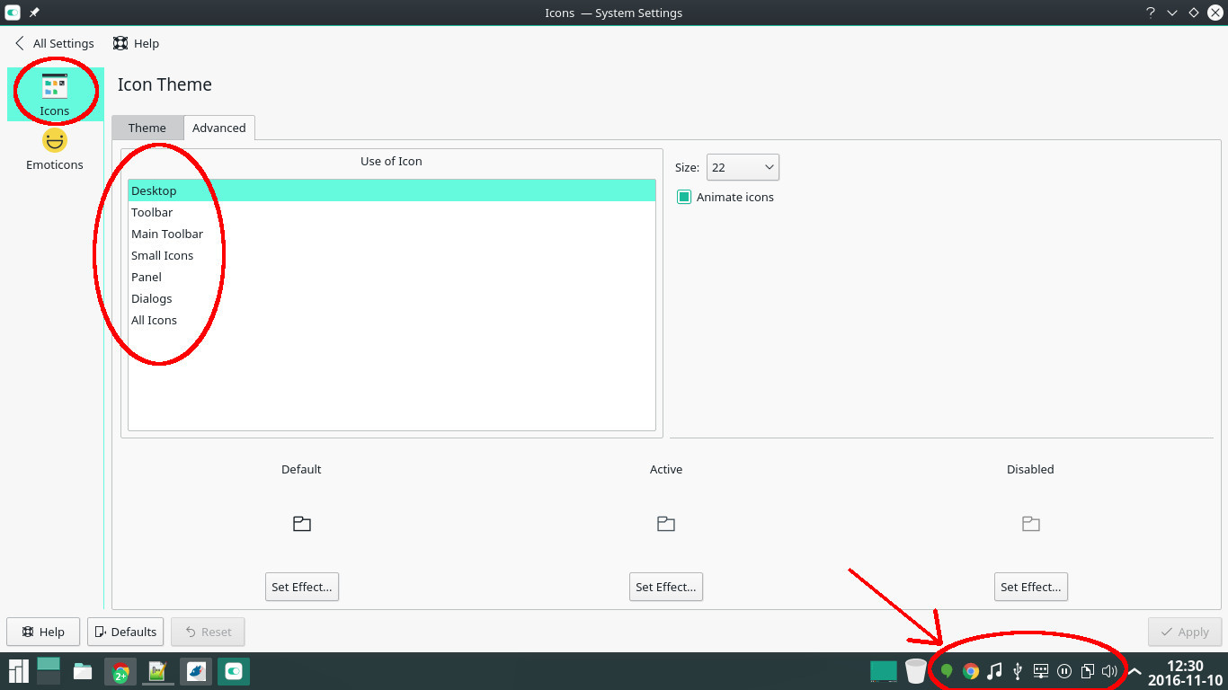The width and height of the screenshot is (1228, 690).
Task: Switch to the Theme tab
Action: pyautogui.click(x=147, y=128)
